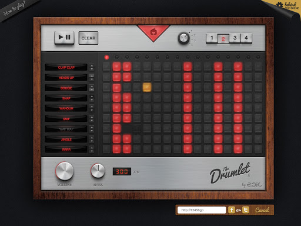Click the up arrow next to WAF WAF

click(92, 127)
